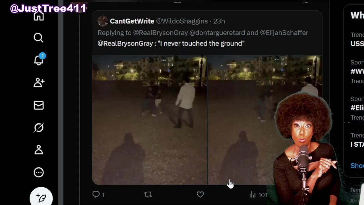
Task: Open Messages envelope icon
Action: (x=39, y=105)
